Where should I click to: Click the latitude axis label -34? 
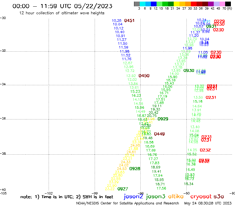point(3,84)
